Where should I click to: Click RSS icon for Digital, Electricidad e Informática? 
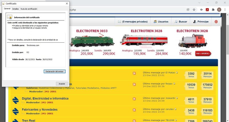(x=134, y=99)
